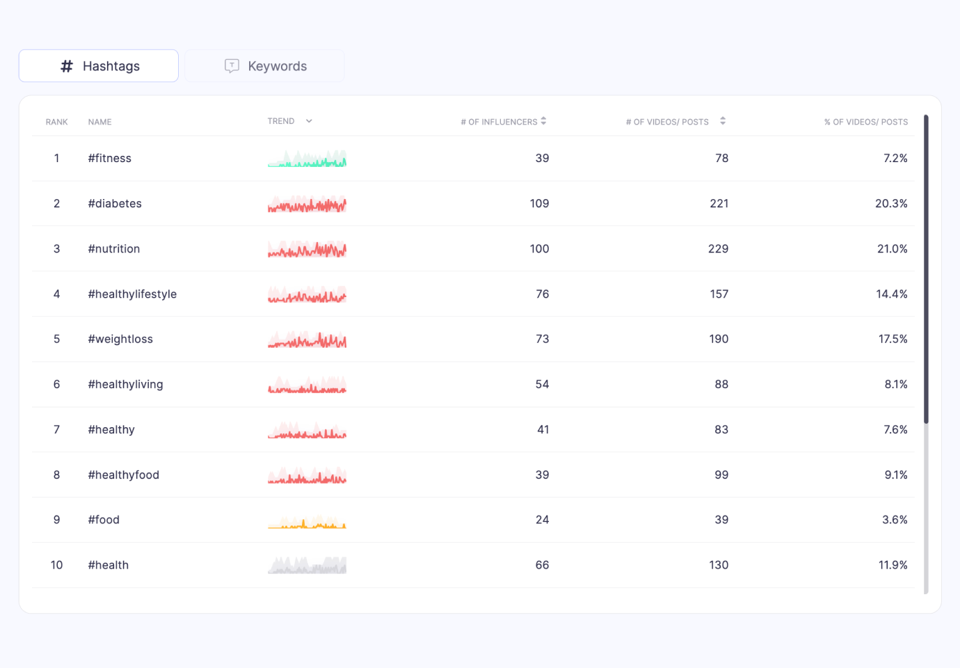Click the Rank column header
Image resolution: width=960 pixels, height=668 pixels.
tap(57, 122)
